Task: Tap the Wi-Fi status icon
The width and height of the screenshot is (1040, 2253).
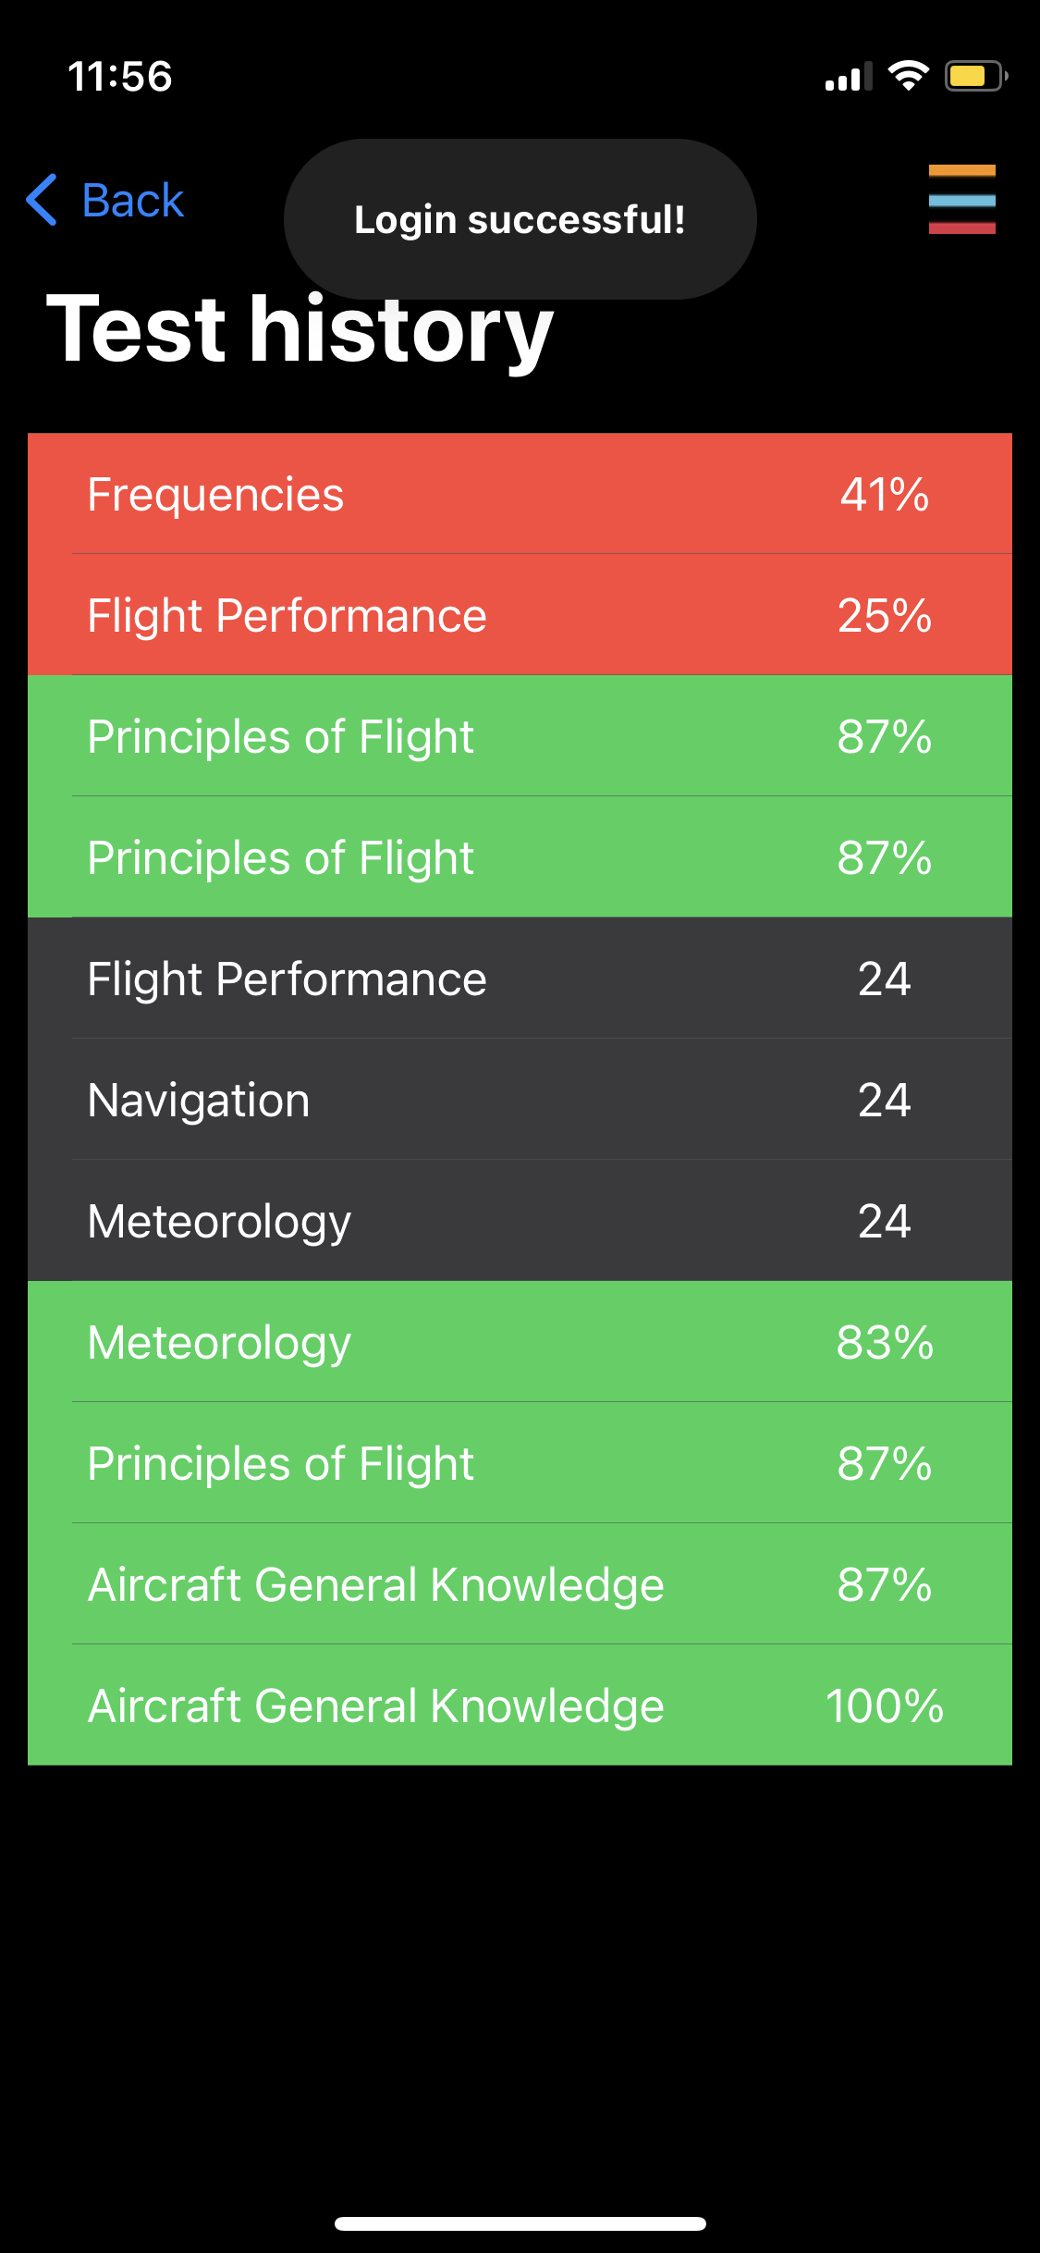Action: coord(908,76)
